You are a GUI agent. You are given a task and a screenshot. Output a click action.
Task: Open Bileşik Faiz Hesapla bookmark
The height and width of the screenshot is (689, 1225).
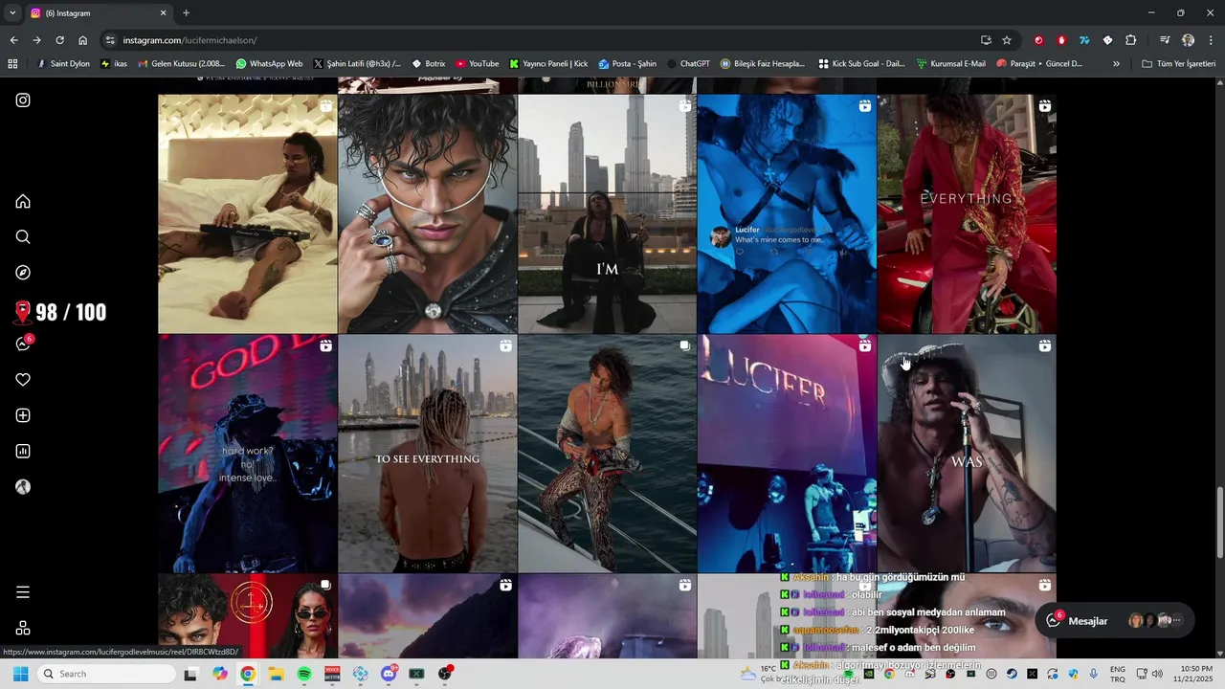pyautogui.click(x=763, y=64)
